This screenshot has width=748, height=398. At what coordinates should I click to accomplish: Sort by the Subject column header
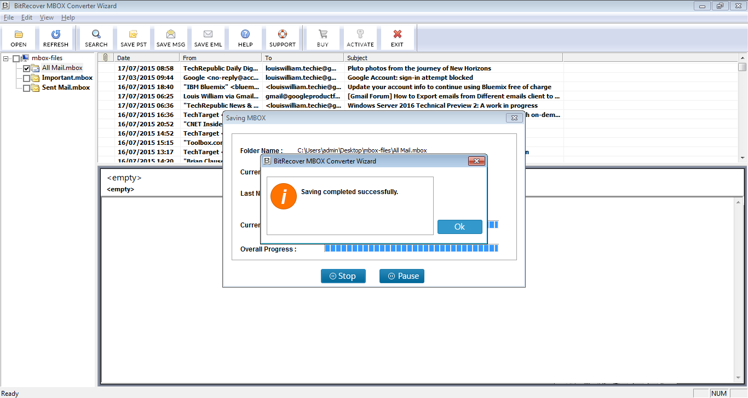[x=453, y=57]
